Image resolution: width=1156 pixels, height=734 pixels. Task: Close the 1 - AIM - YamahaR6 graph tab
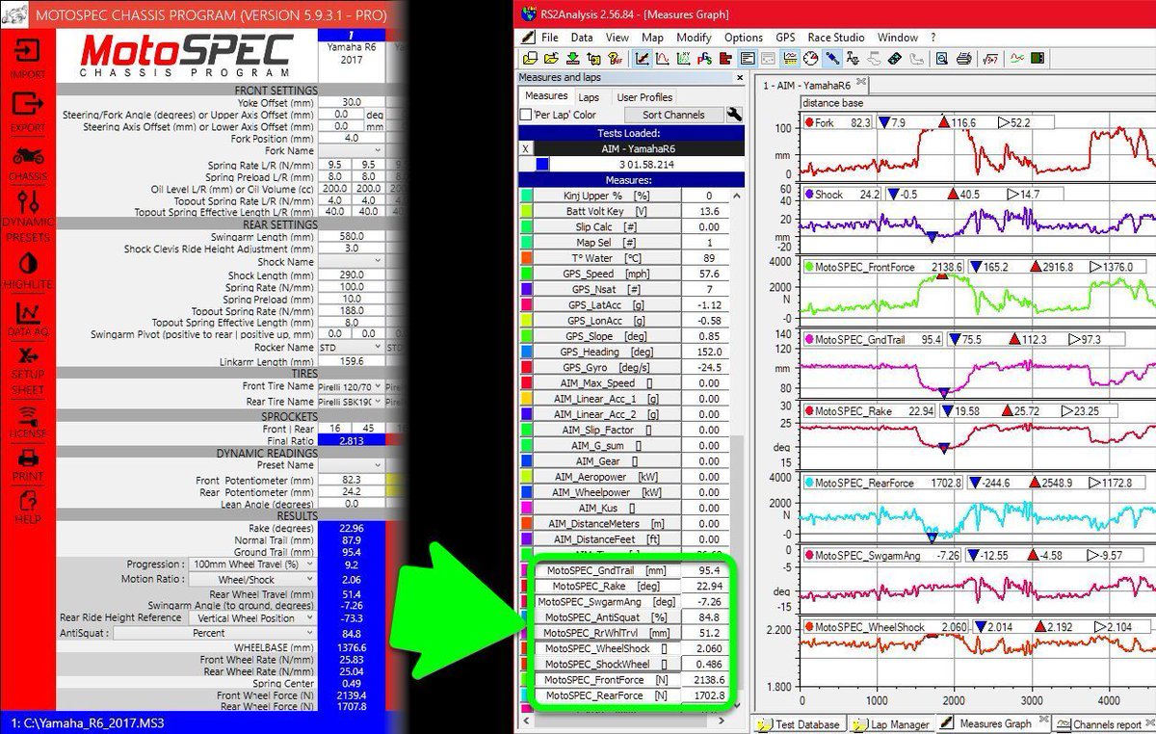coord(862,84)
